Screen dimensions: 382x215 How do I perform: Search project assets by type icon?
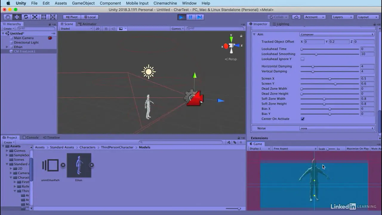(229, 142)
